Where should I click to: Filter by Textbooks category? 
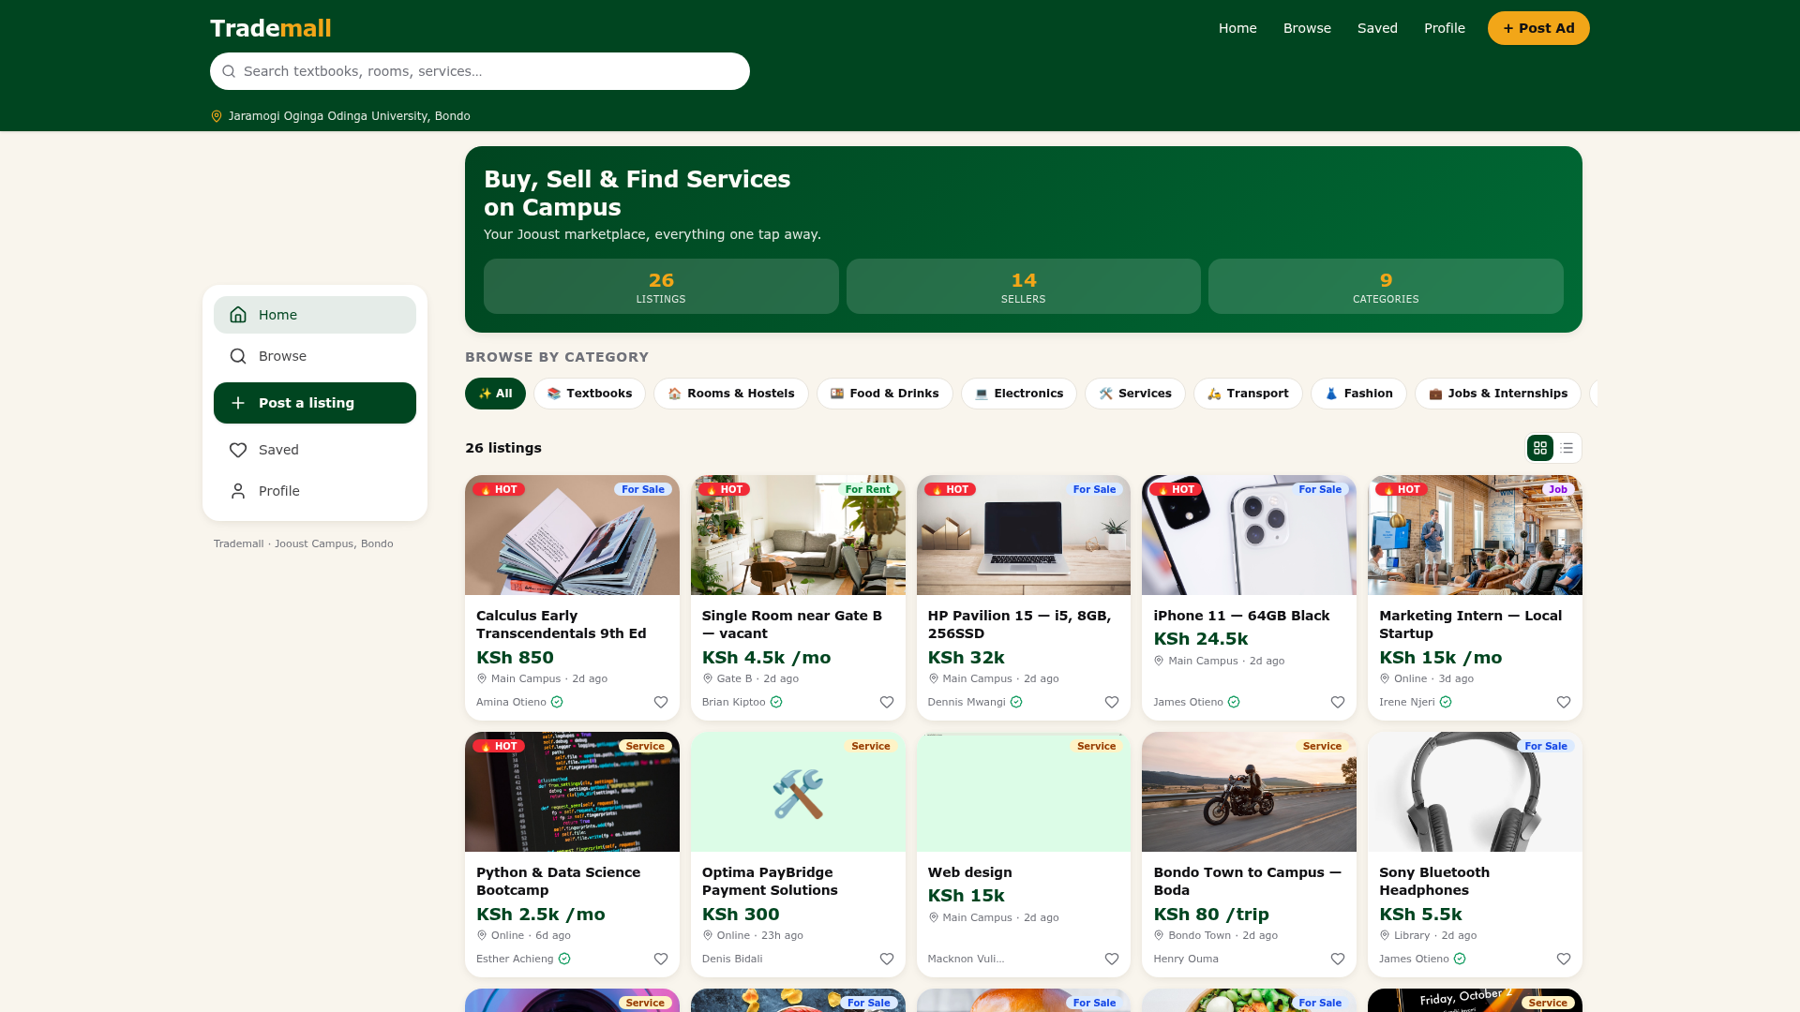(590, 394)
